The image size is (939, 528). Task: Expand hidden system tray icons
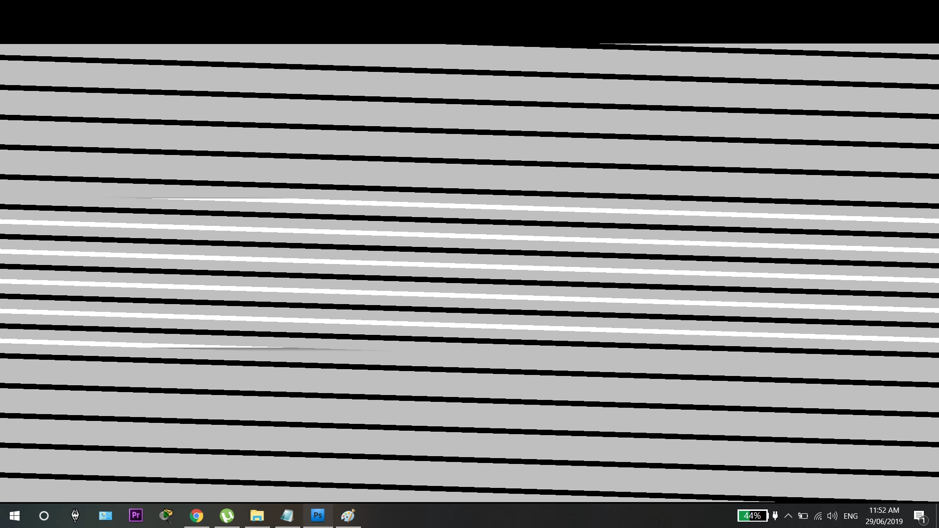788,516
